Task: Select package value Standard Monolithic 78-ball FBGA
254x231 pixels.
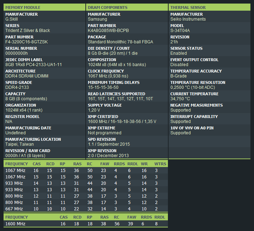Action: point(121,42)
